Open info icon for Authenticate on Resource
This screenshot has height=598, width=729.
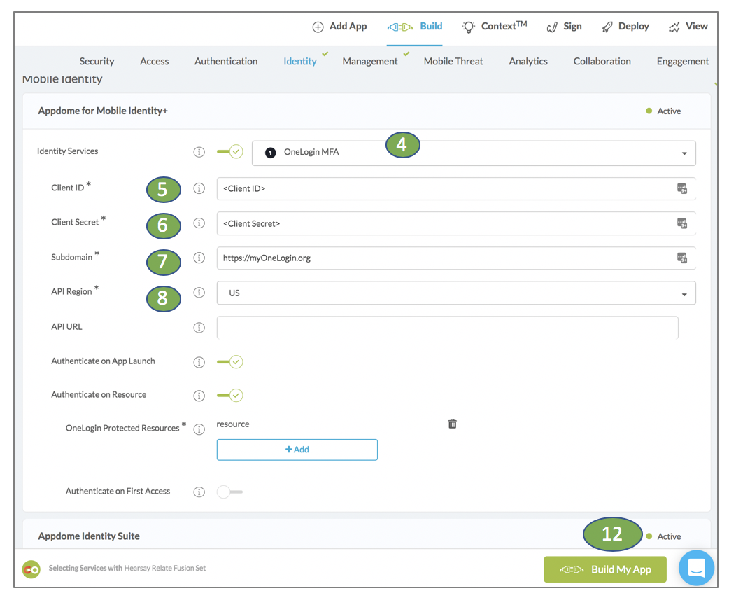[x=199, y=396]
